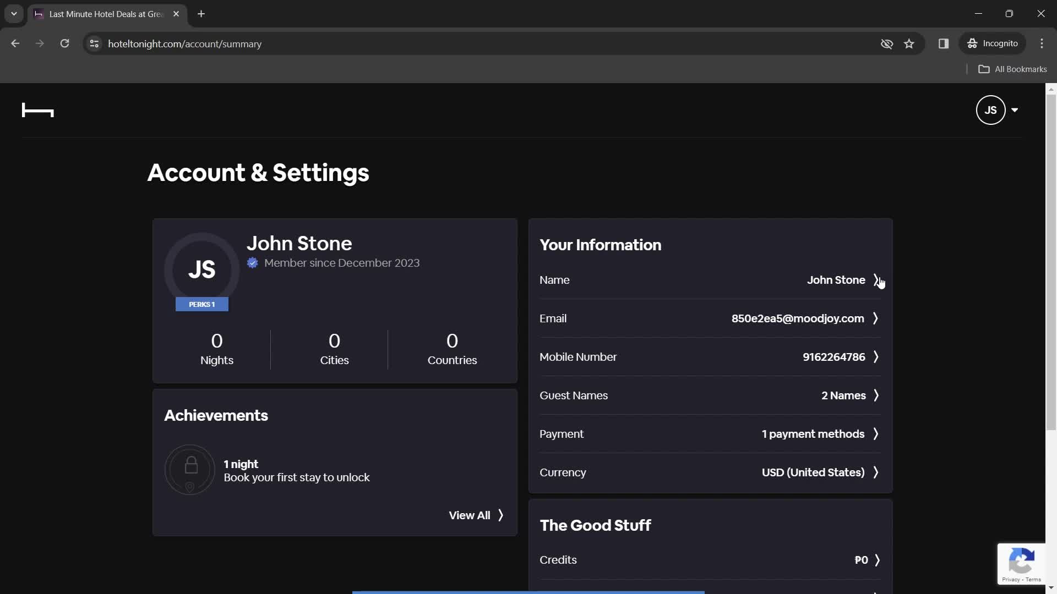Open the HotelTonight home logo
This screenshot has width=1057, height=594.
coord(38,109)
